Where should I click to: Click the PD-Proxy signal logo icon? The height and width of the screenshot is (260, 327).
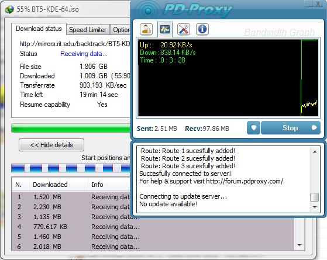(x=147, y=11)
